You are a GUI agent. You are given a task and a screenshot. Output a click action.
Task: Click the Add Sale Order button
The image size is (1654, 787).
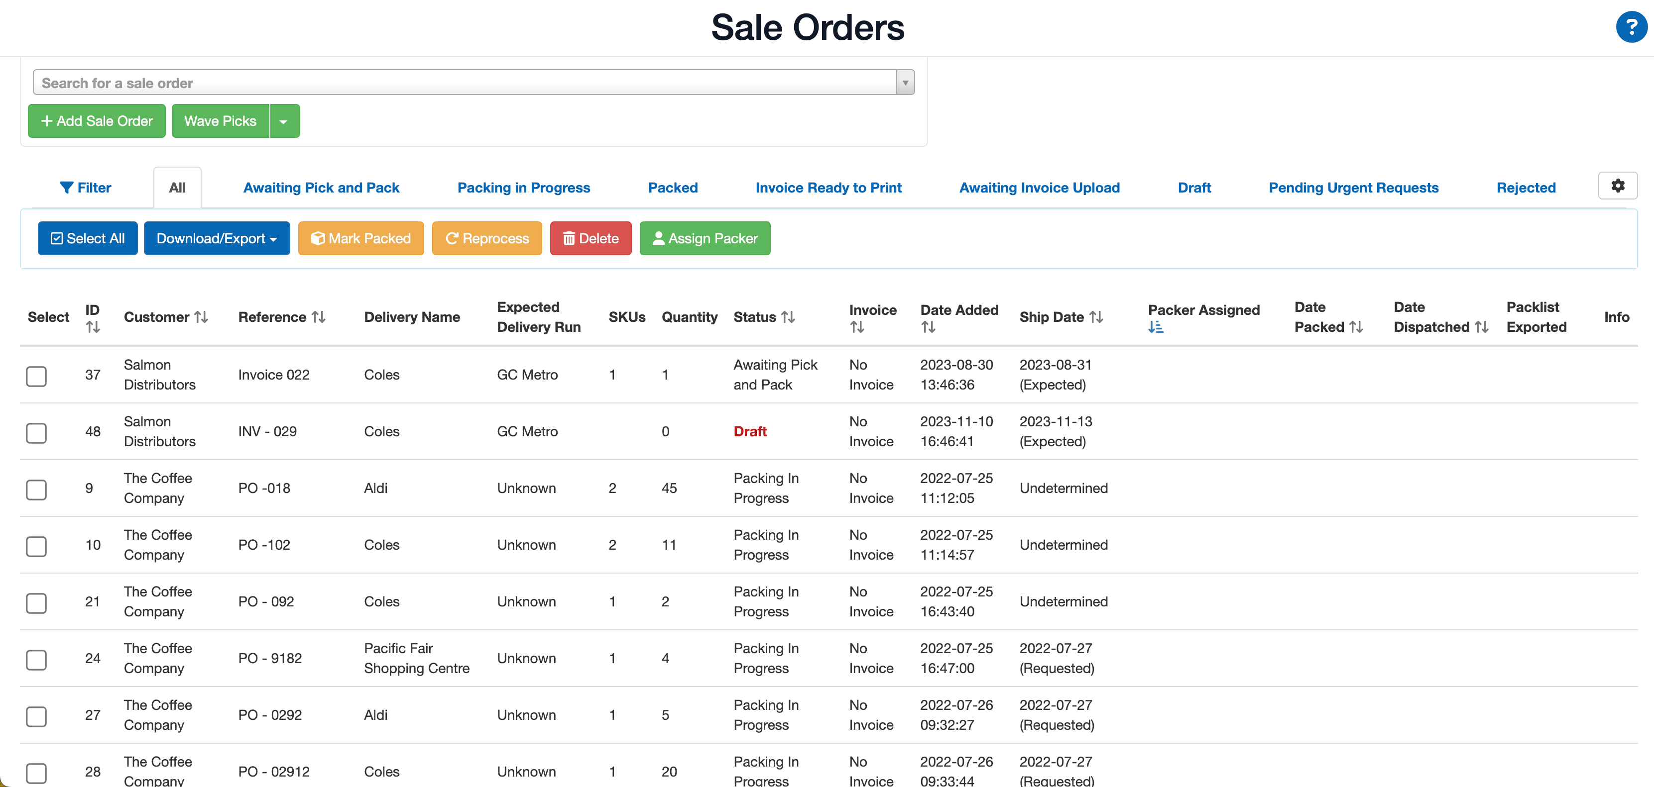click(x=96, y=120)
